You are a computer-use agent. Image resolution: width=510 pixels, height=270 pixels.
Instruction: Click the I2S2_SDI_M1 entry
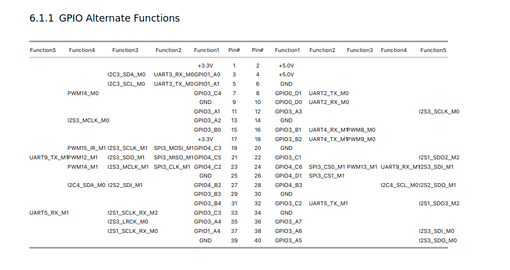tap(125, 185)
